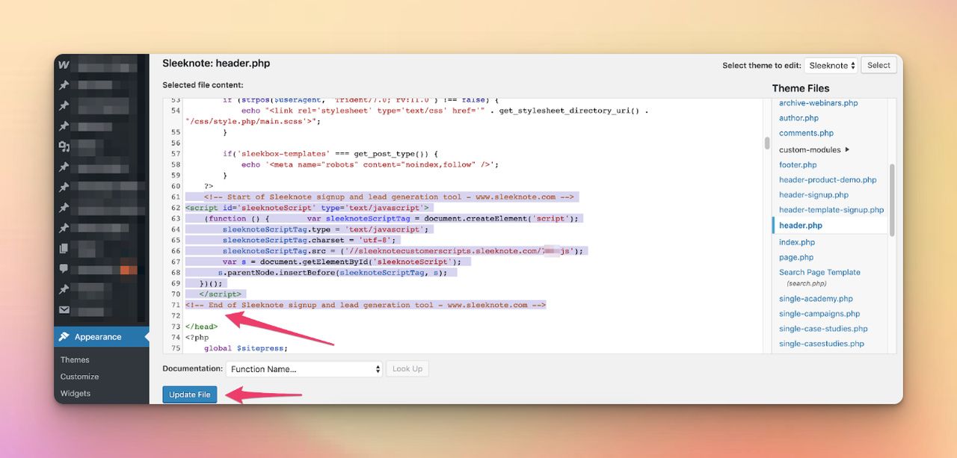Open footer.php theme file

(798, 165)
